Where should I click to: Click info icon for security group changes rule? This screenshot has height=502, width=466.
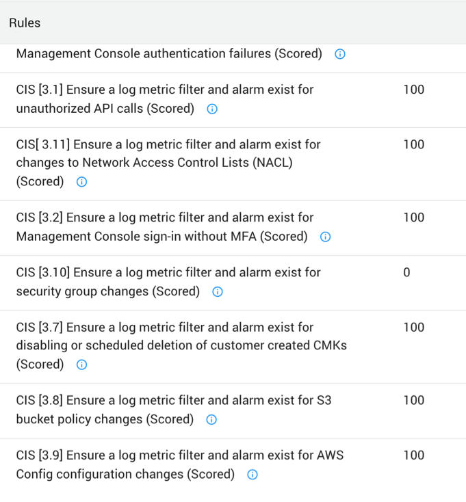coord(218,291)
